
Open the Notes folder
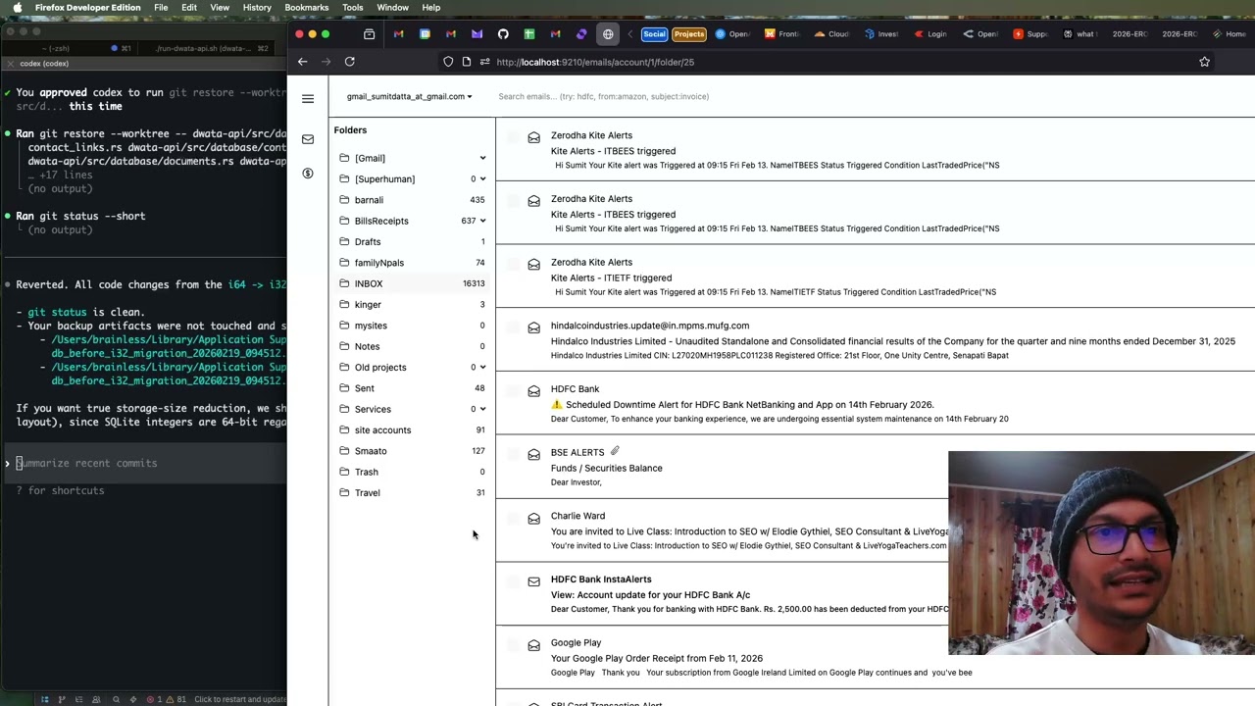point(412,346)
